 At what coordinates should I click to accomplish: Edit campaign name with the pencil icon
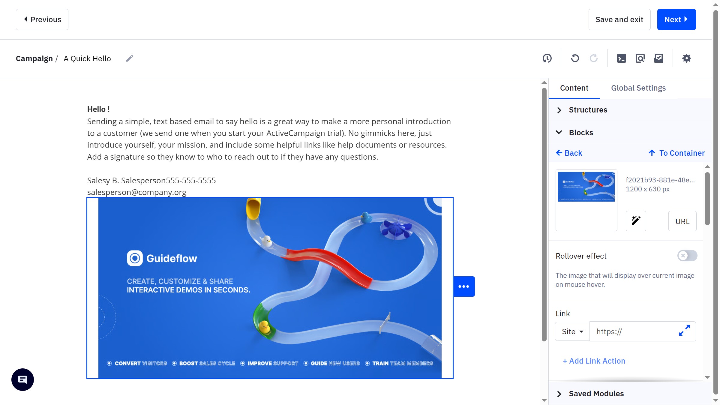pyautogui.click(x=129, y=58)
